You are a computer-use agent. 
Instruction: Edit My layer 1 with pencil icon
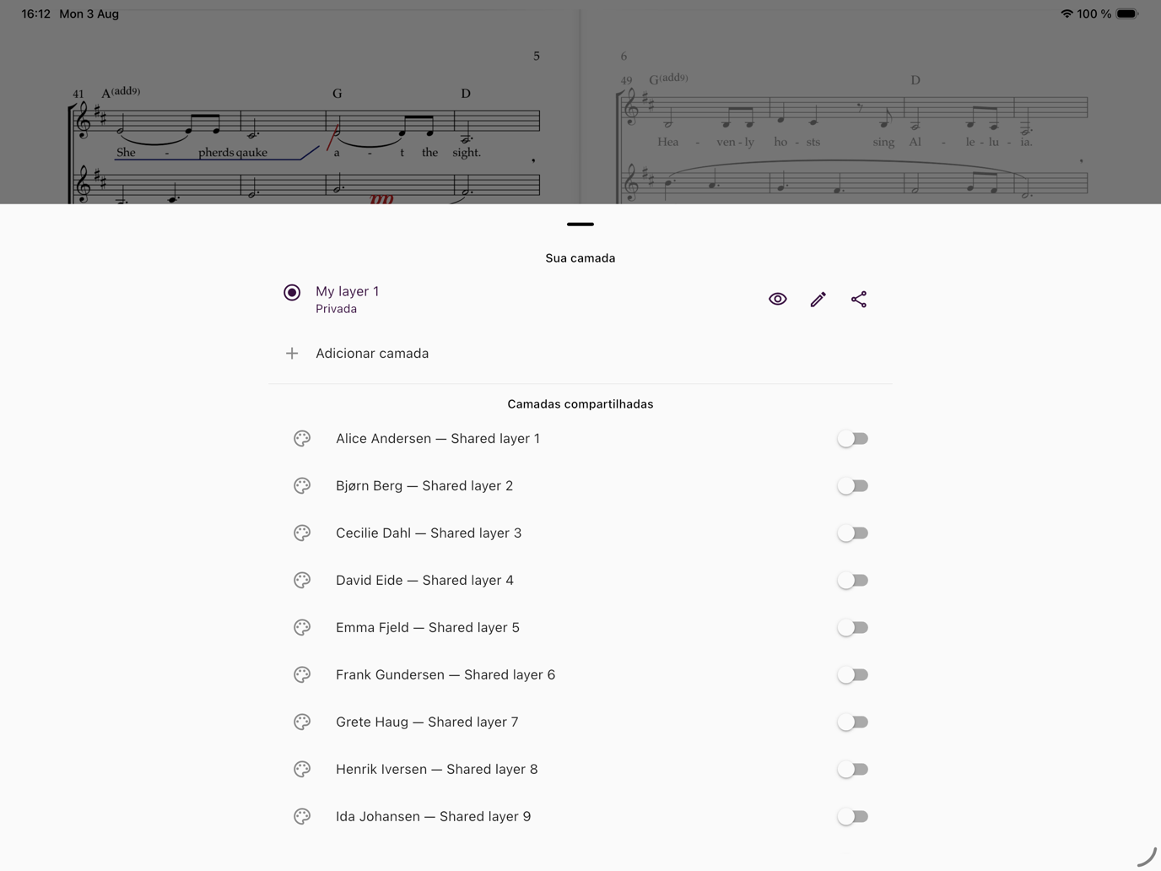(818, 299)
